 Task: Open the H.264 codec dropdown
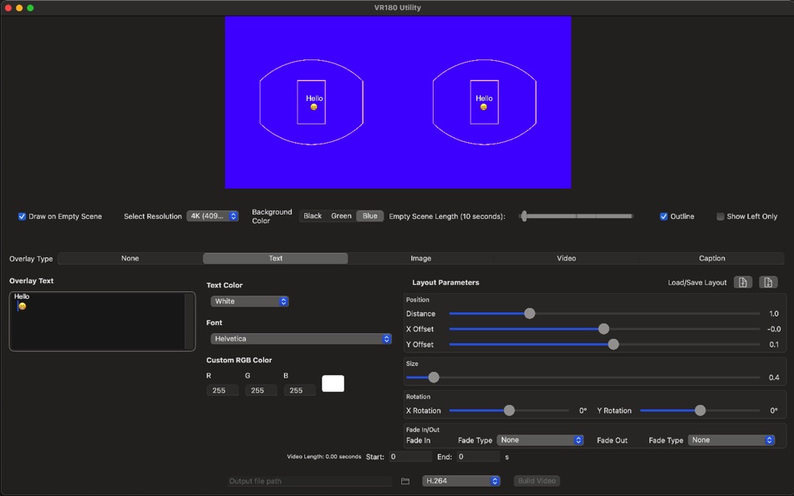[x=461, y=481]
